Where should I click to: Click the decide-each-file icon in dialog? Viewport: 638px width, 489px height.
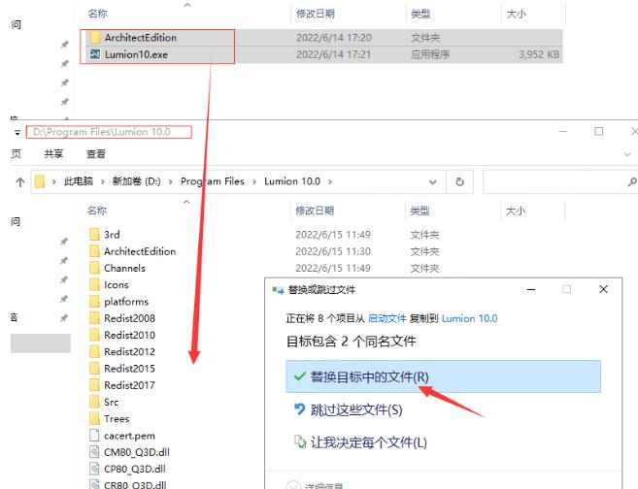(300, 441)
